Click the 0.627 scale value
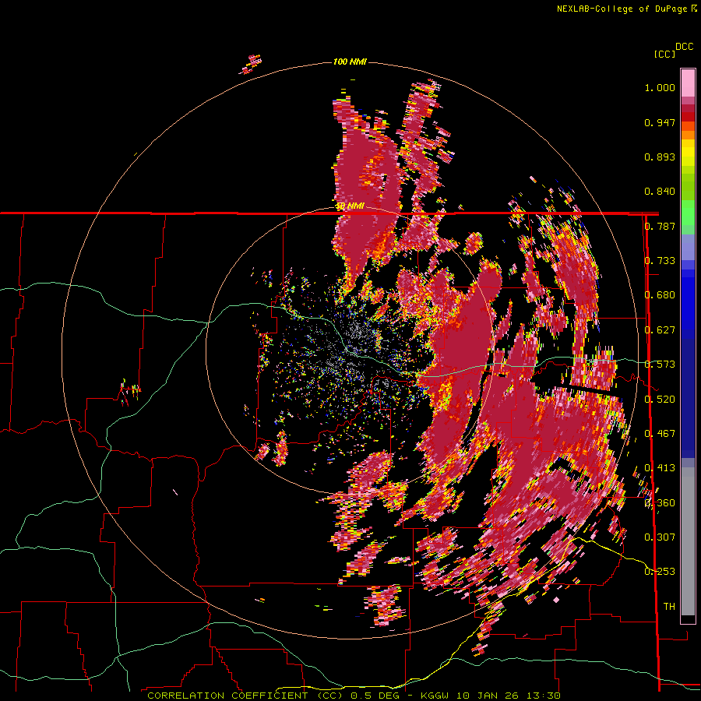The width and height of the screenshot is (701, 701). [x=660, y=330]
